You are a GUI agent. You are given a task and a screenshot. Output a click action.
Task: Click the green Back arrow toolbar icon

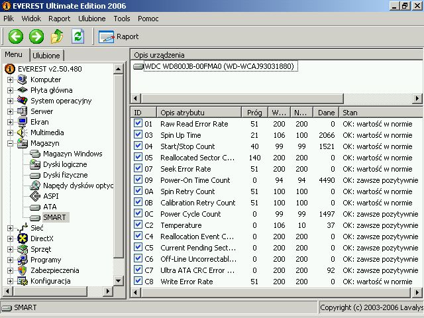pos(15,36)
